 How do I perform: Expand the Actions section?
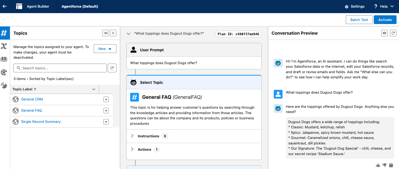132,149
